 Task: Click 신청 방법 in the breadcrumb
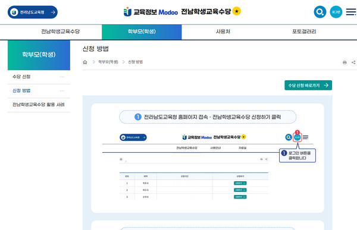135,62
